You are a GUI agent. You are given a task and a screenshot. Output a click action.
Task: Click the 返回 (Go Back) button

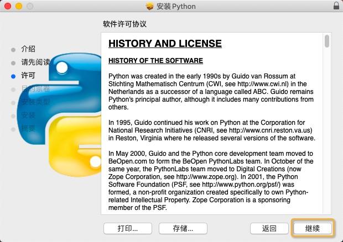coord(269,228)
